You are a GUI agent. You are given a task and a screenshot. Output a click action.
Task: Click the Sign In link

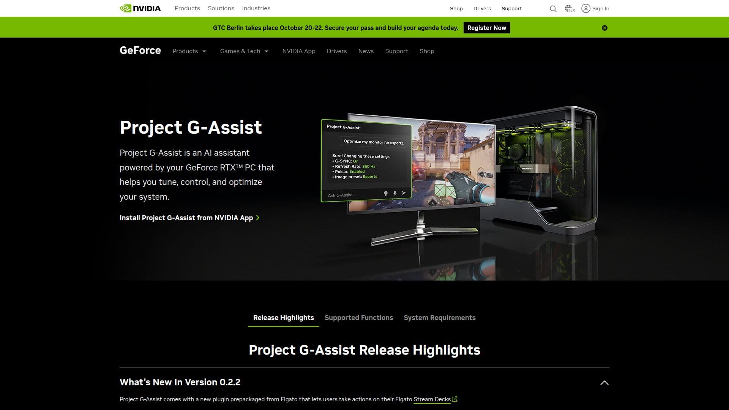tap(601, 8)
